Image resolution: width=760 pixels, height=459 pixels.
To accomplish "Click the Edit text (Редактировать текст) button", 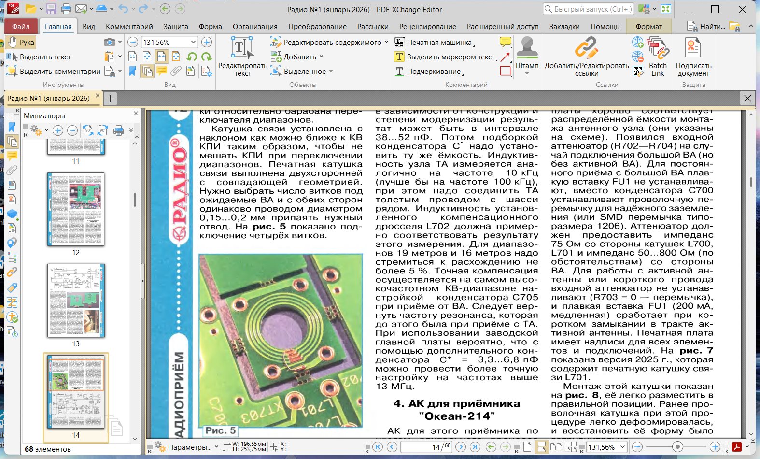I will [x=242, y=57].
